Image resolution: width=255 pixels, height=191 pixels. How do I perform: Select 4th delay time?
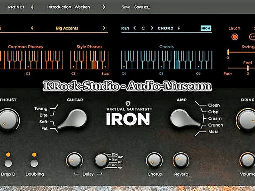(x=120, y=168)
